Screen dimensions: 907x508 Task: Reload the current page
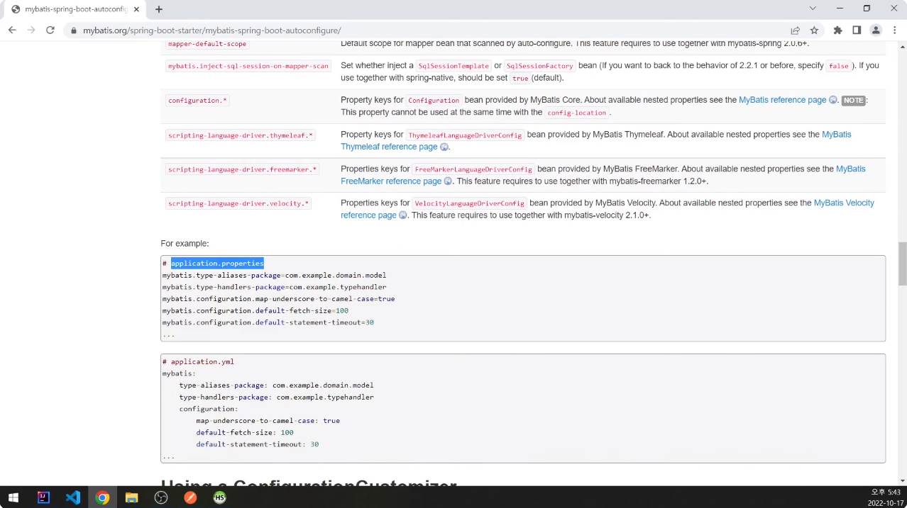click(50, 30)
